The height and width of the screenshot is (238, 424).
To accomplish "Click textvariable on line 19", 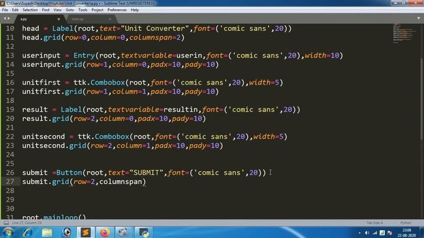I will pos(133,110).
